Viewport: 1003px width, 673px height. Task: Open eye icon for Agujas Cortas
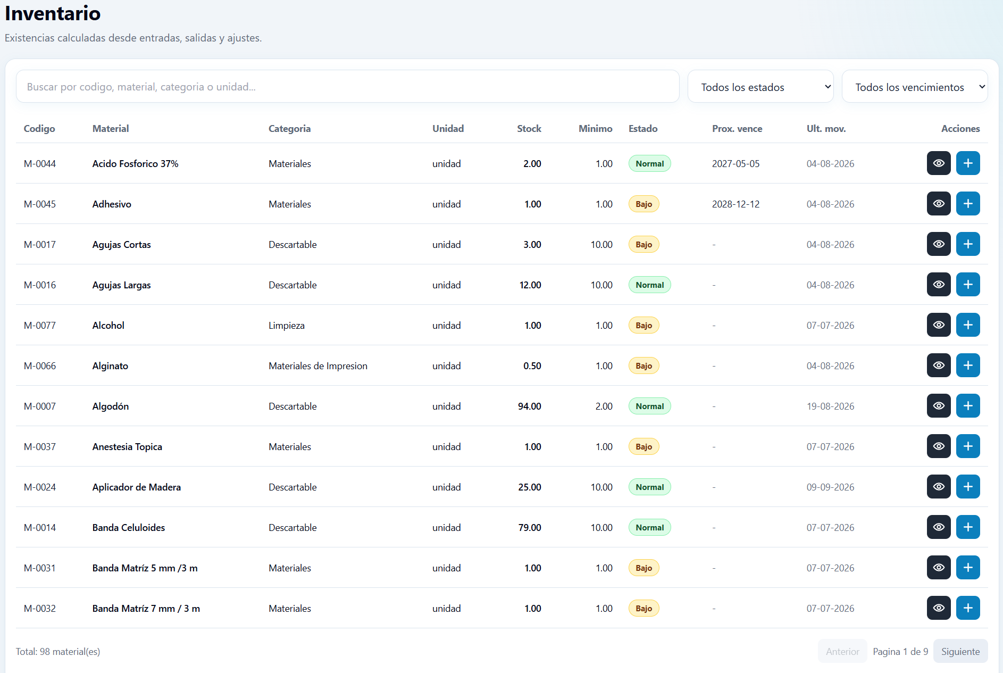pyautogui.click(x=939, y=244)
